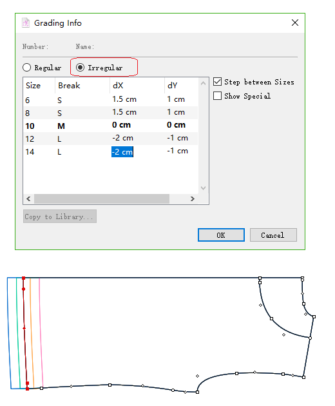Click the dX field of size 14
Screen dimensions: 335x406
point(122,151)
